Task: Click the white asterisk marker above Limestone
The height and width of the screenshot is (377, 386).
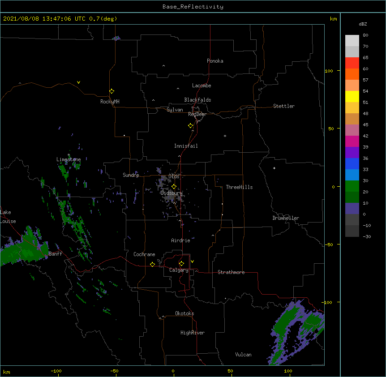Action: [x=69, y=155]
